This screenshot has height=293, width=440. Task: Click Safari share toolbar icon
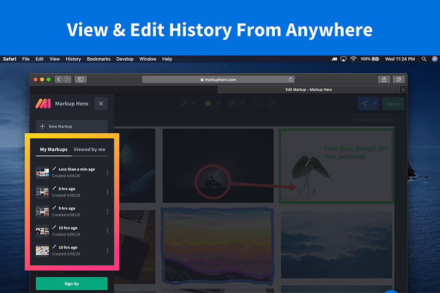(x=384, y=79)
